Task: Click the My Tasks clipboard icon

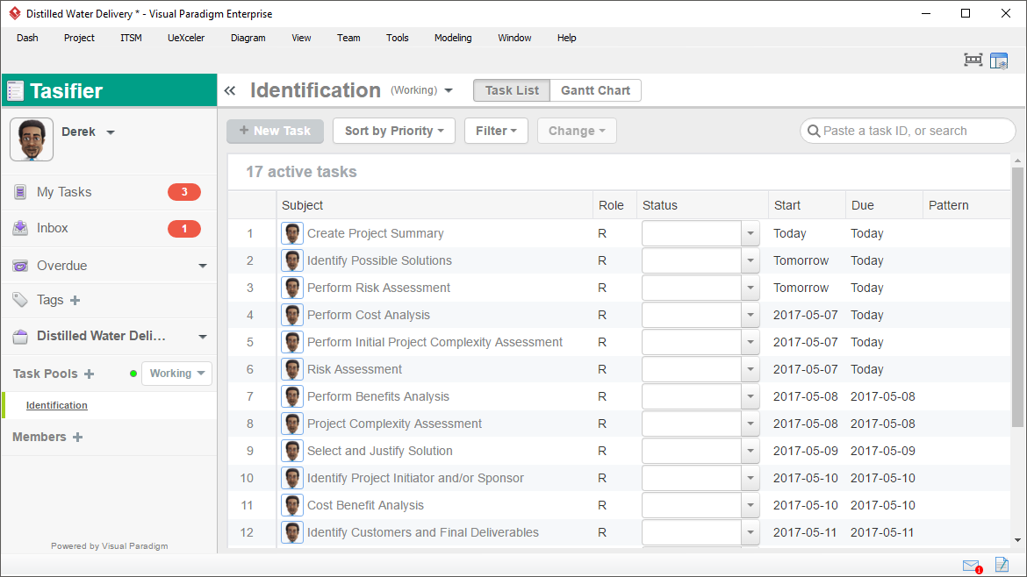Action: 20,192
